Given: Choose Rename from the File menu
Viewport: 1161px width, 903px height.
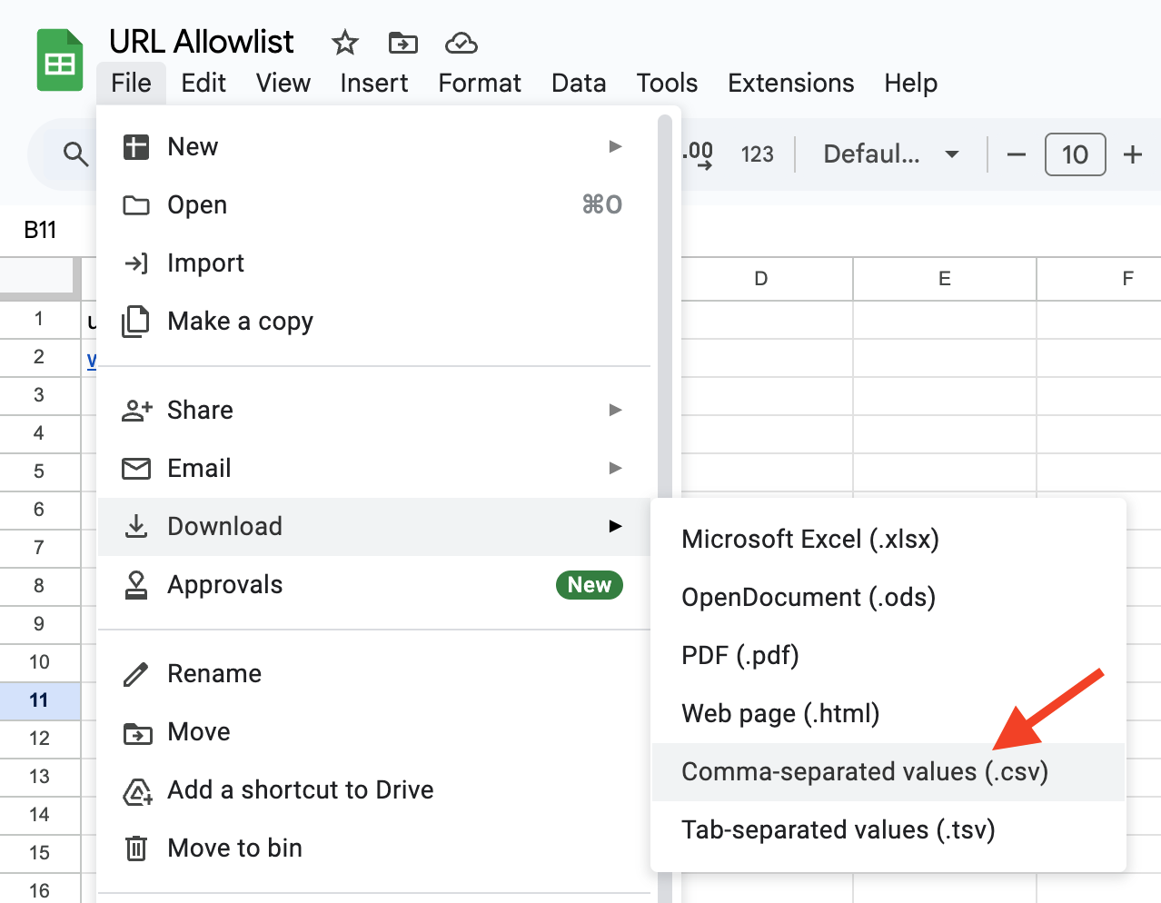Looking at the screenshot, I should pos(374,673).
